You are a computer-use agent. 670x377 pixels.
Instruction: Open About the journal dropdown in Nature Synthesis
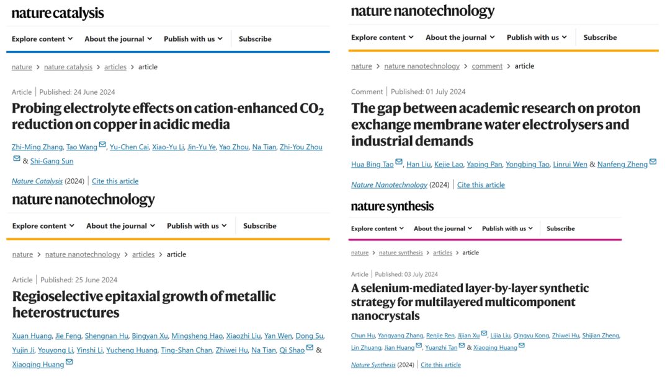tap(443, 228)
